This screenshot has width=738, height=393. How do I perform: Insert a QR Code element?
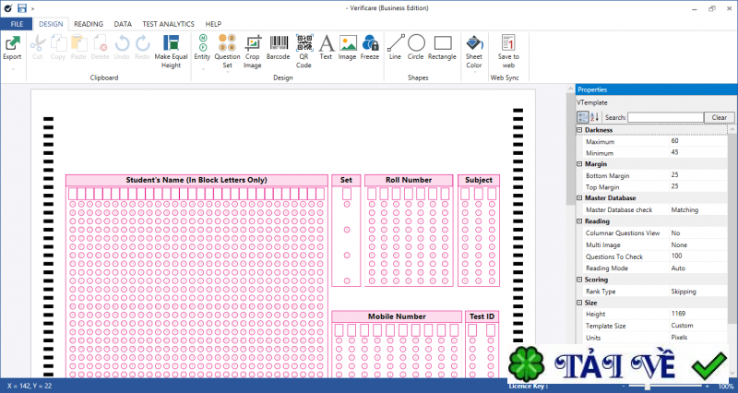304,52
